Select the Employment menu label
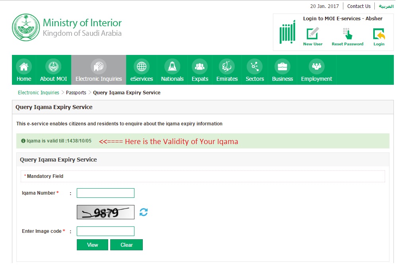 click(316, 79)
